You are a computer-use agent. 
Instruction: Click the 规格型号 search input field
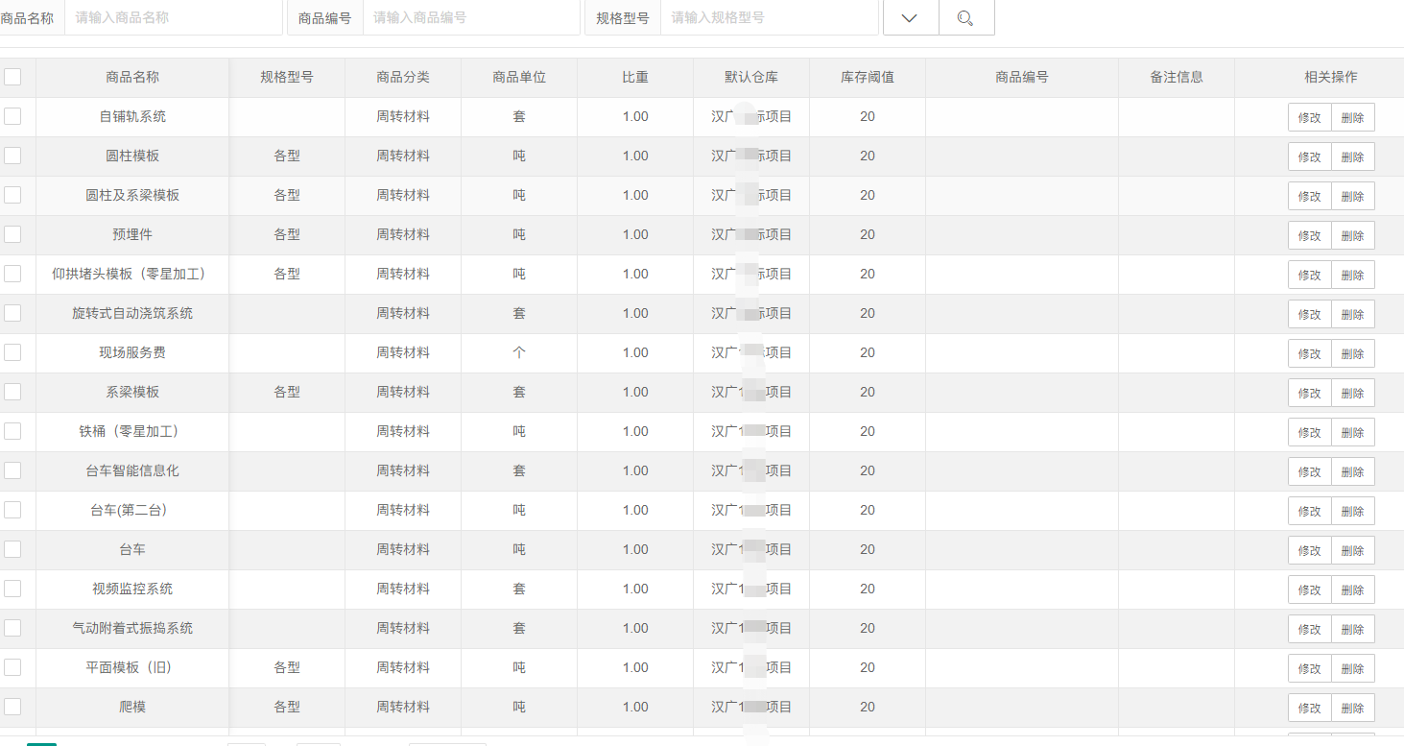(x=770, y=17)
